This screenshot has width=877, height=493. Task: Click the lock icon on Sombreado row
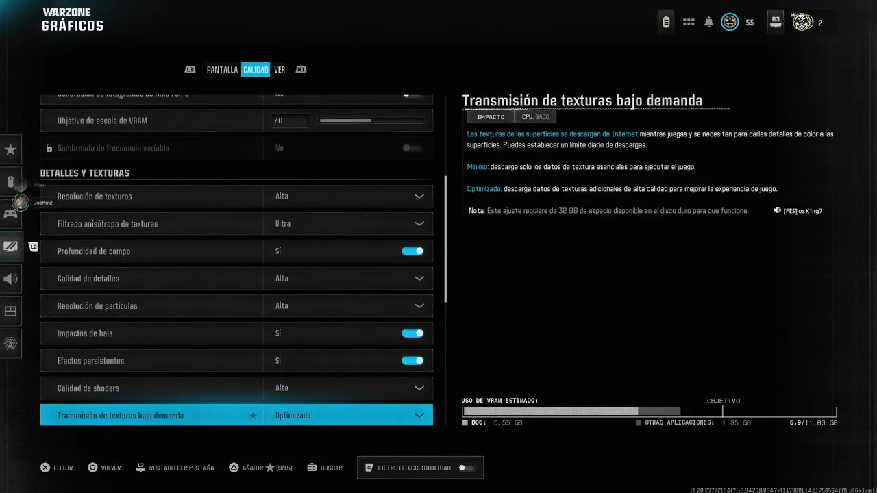click(49, 148)
